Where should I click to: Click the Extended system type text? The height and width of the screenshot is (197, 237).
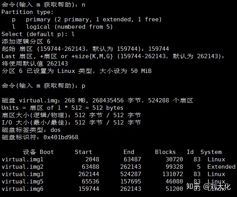coord(221,167)
